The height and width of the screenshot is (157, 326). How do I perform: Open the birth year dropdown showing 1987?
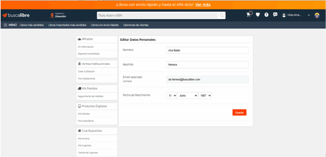[x=205, y=95]
